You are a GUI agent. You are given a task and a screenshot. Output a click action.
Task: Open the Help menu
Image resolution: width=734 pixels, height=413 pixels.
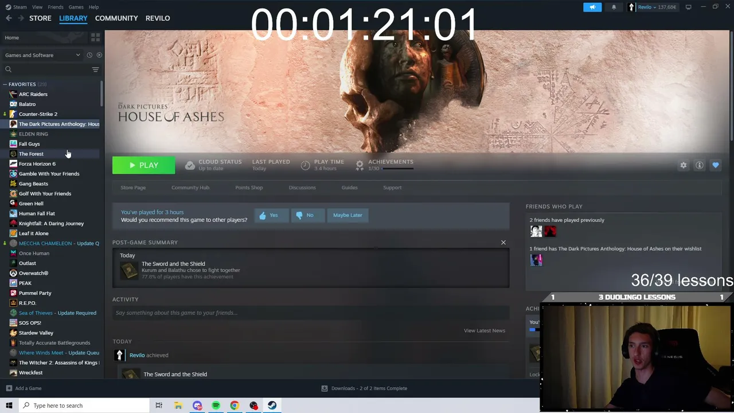coord(93,7)
